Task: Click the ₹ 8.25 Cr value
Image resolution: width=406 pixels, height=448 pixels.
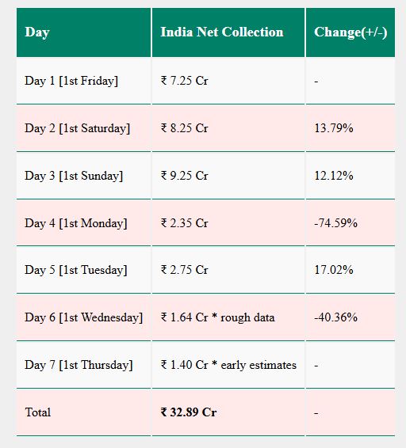Action: 185,128
